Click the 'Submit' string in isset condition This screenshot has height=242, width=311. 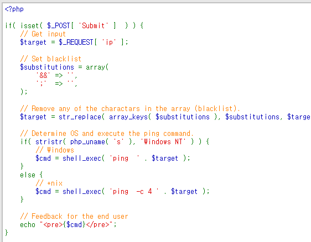tap(93, 25)
